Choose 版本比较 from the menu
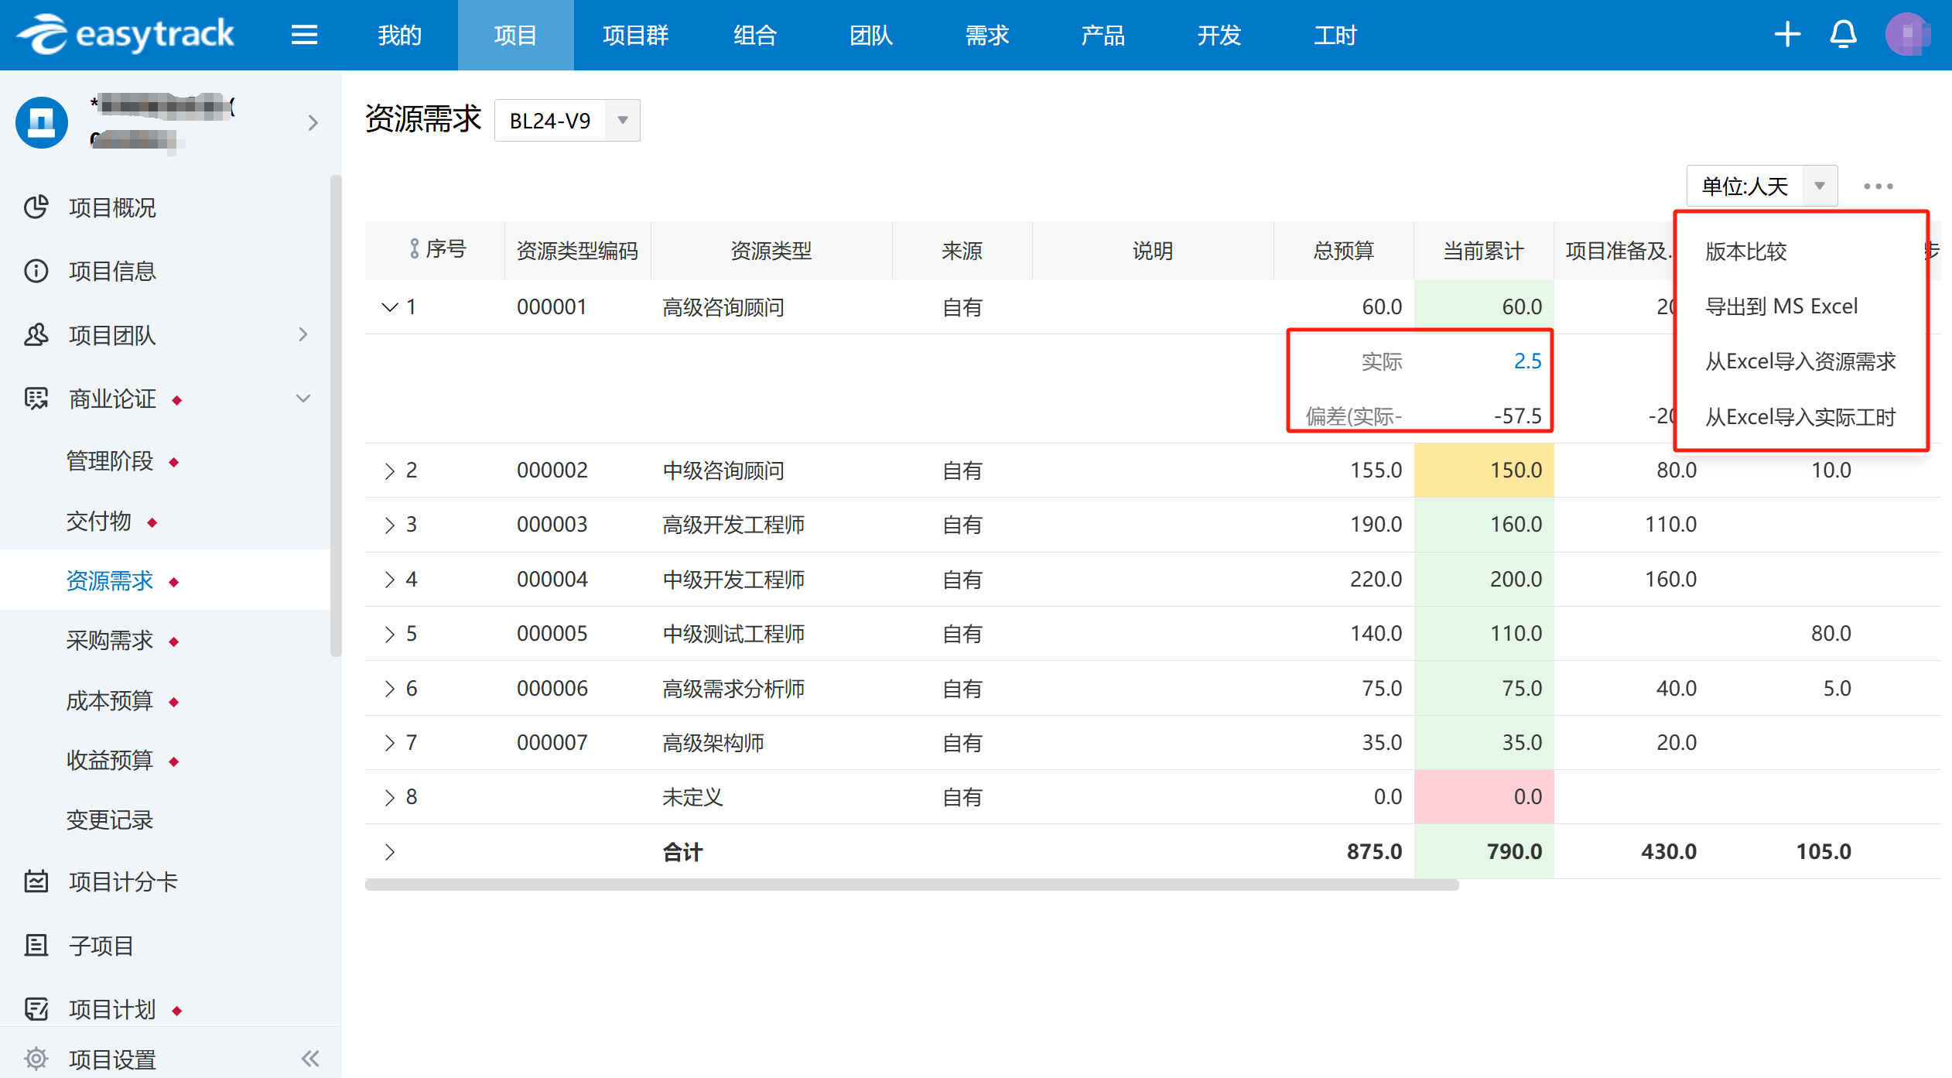1952x1078 pixels. click(1745, 252)
